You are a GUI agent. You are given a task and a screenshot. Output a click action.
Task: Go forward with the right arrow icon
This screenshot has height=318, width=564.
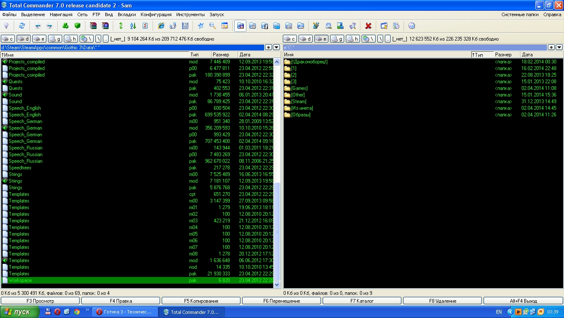[49, 26]
